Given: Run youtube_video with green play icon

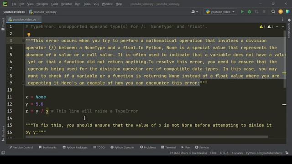Looking at the screenshot, I should pos(242,12).
